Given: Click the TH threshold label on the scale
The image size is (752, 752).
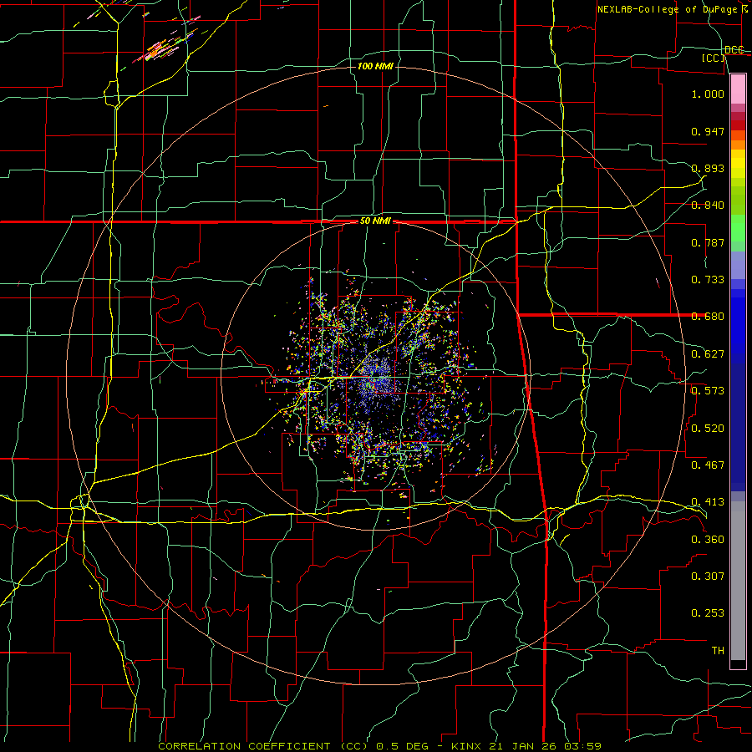Looking at the screenshot, I should pyautogui.click(x=718, y=650).
